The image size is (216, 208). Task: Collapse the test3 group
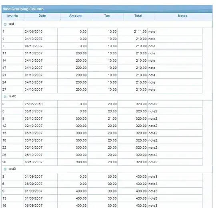pos(5,169)
